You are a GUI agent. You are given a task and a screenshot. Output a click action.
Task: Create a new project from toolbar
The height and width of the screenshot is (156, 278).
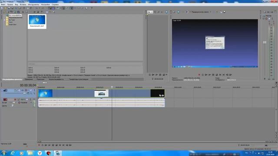click(2, 8)
